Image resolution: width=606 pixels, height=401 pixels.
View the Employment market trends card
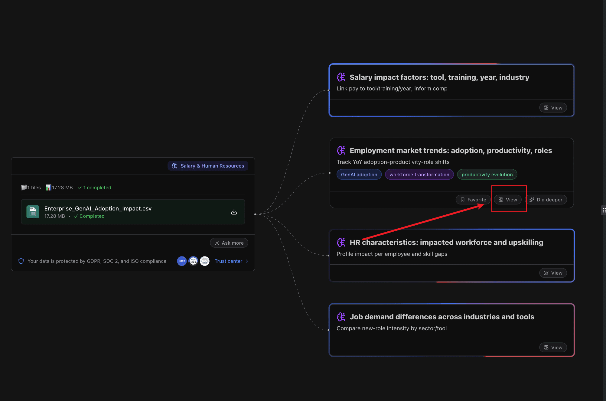click(x=508, y=200)
